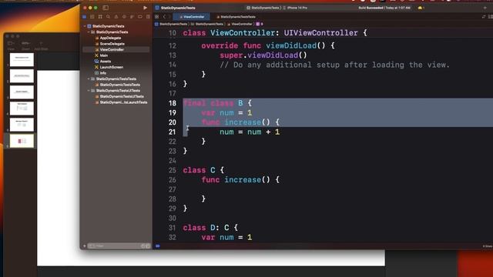This screenshot has width=493, height=277.
Task: Open the Source Control navigator icon
Action: point(92,17)
